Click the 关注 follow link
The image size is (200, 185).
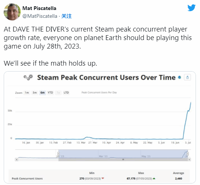(x=66, y=16)
